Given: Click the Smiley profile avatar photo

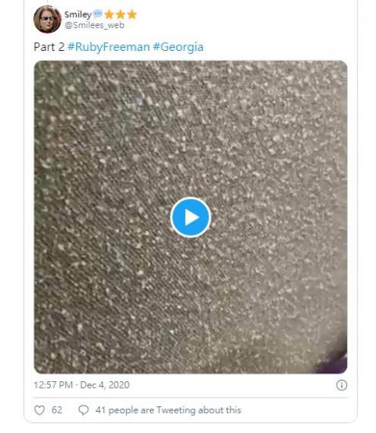Looking at the screenshot, I should [x=47, y=19].
